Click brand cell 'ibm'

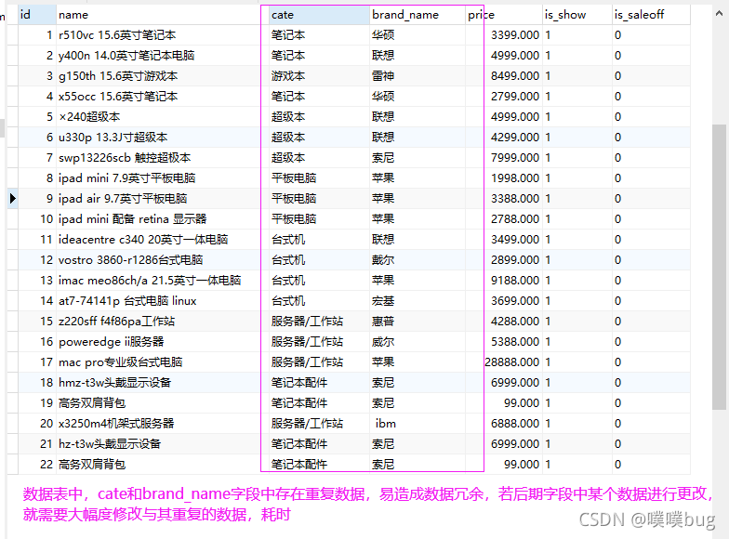[417, 424]
